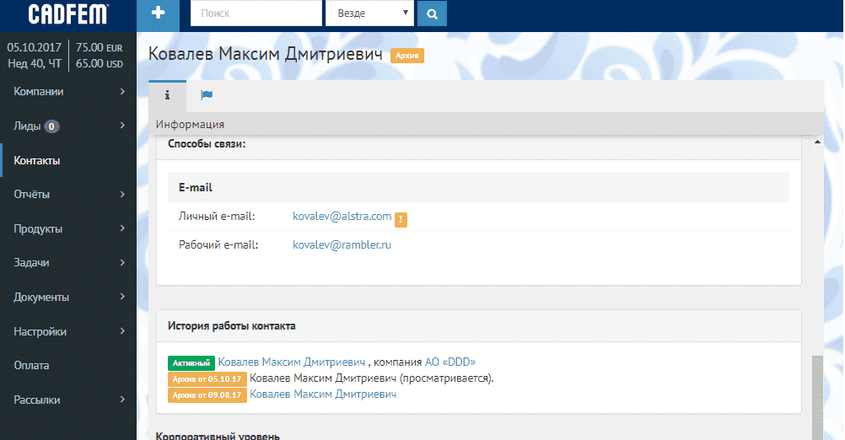
Task: Open the Везде search scope dropdown
Action: [x=369, y=13]
